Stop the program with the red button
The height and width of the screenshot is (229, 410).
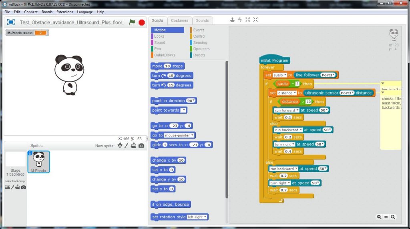click(x=142, y=22)
